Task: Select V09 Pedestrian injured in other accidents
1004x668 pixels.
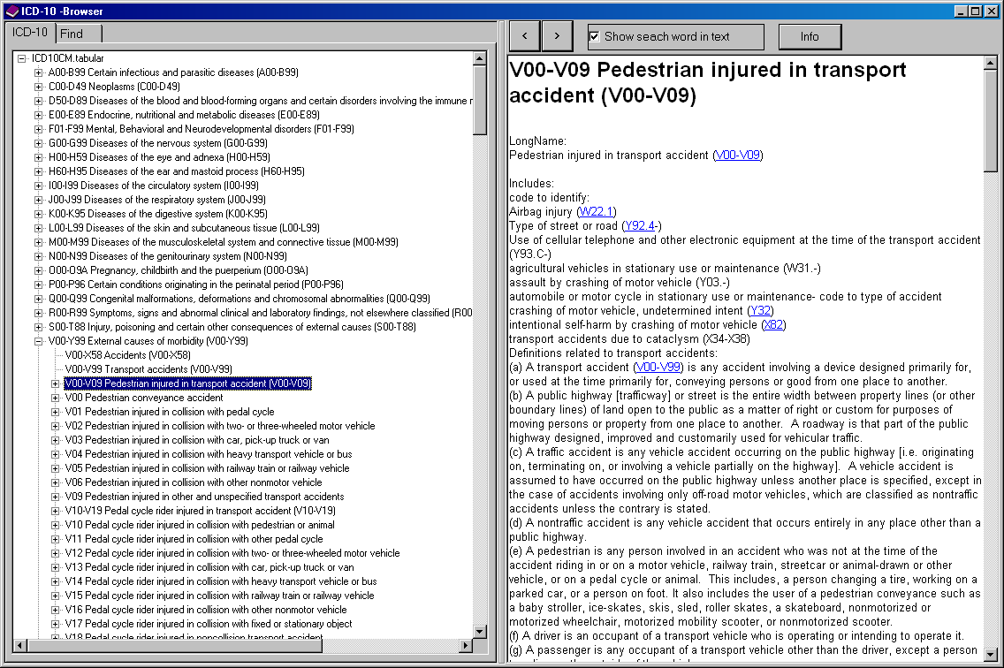Action: [x=205, y=497]
